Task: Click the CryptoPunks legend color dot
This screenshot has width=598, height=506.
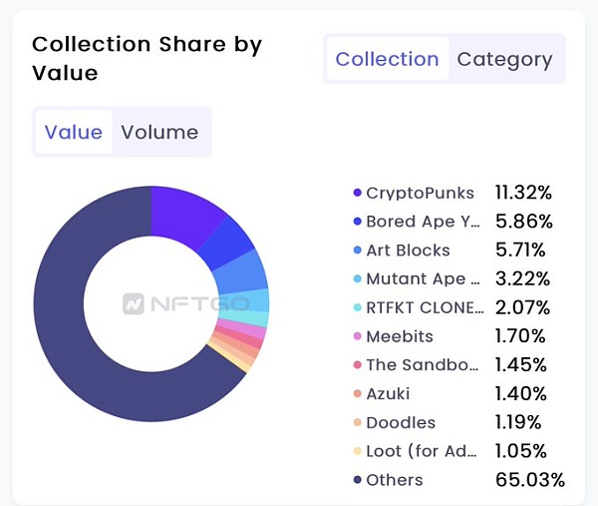Action: coord(357,193)
